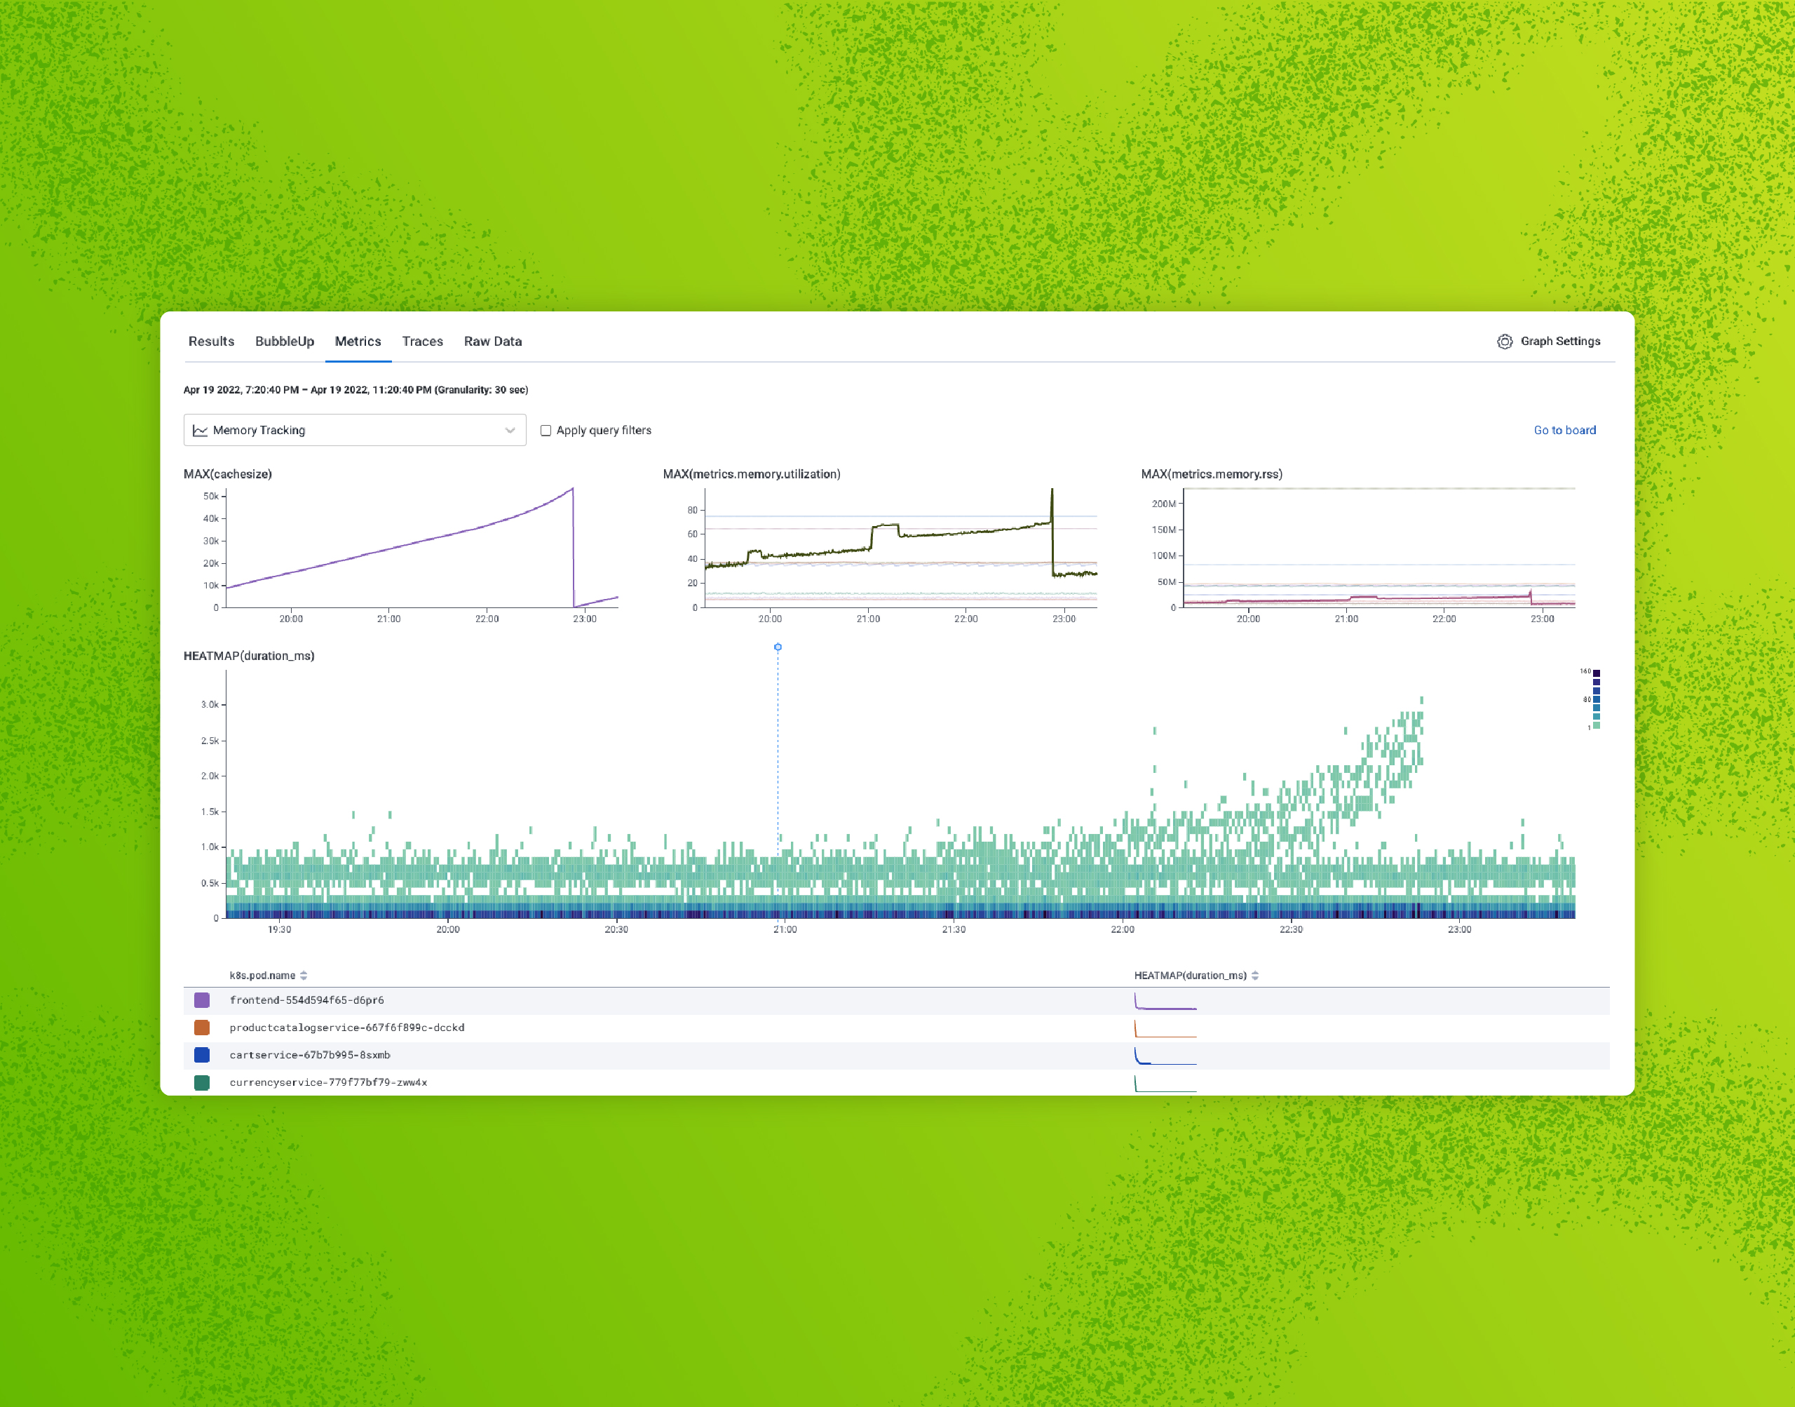Open Graph Settings gear icon
The width and height of the screenshot is (1795, 1407).
tap(1504, 341)
